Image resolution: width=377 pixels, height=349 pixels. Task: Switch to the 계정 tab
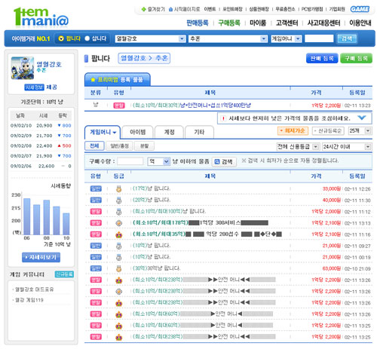169,132
